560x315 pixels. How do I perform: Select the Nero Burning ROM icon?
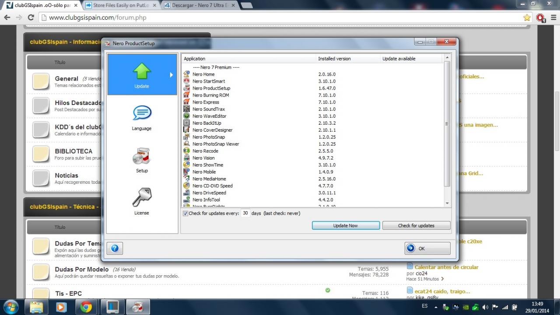tap(187, 95)
